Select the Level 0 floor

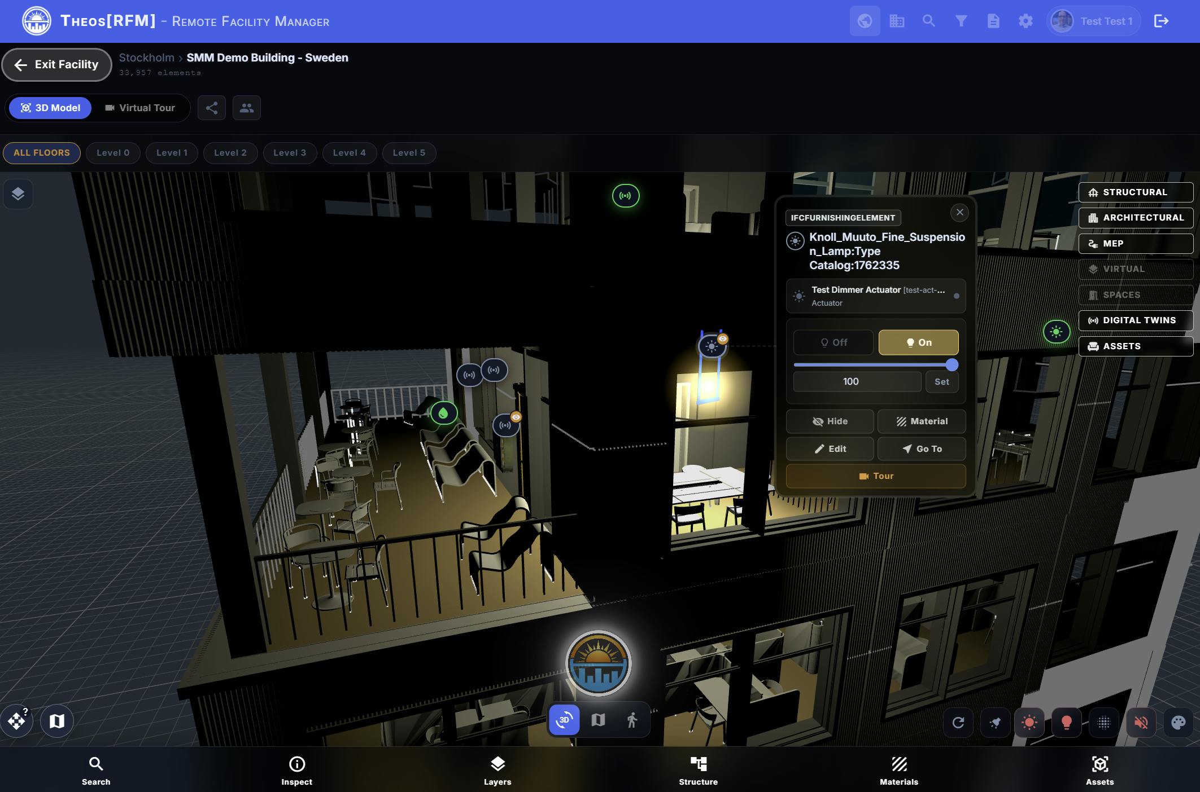click(x=113, y=153)
